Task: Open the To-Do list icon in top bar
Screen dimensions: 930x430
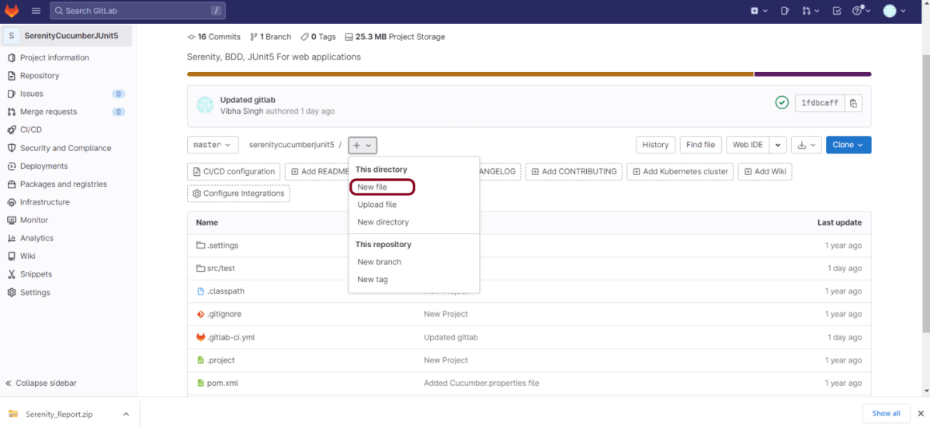Action: click(x=836, y=11)
